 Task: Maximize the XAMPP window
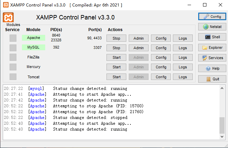click(205, 5)
